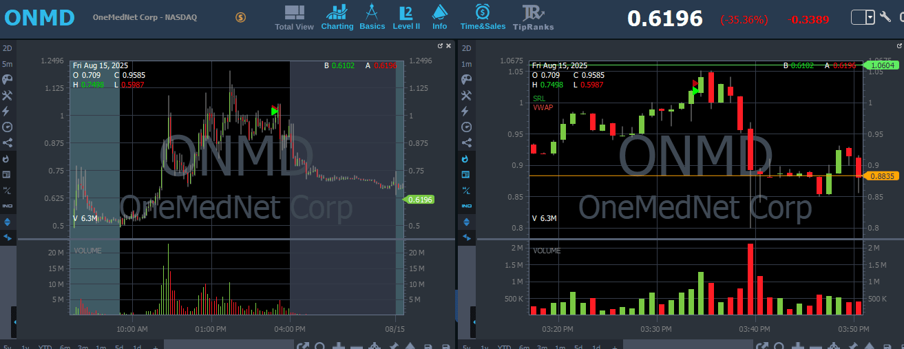Click the VOLUME label on 1m chart
The height and width of the screenshot is (349, 904).
click(x=547, y=251)
